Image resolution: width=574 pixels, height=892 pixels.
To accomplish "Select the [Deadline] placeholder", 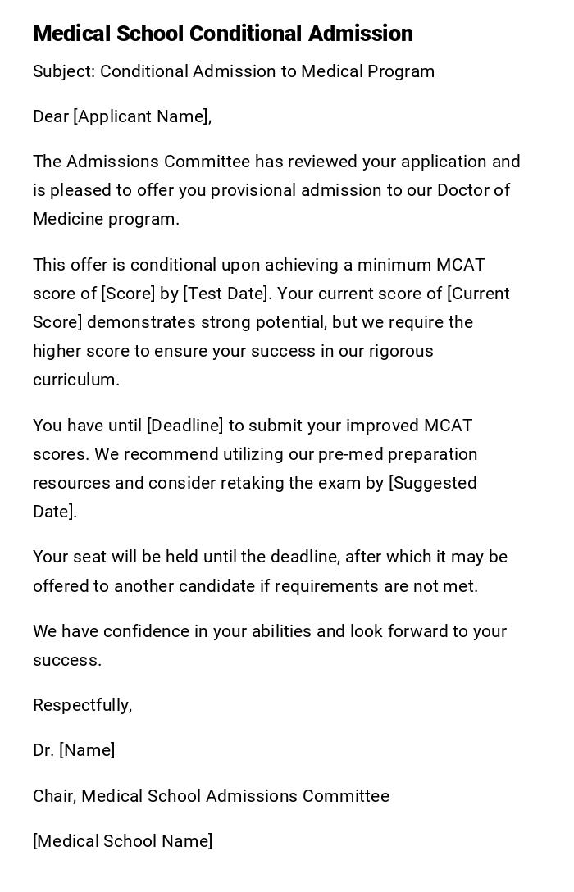I will pos(184,426).
